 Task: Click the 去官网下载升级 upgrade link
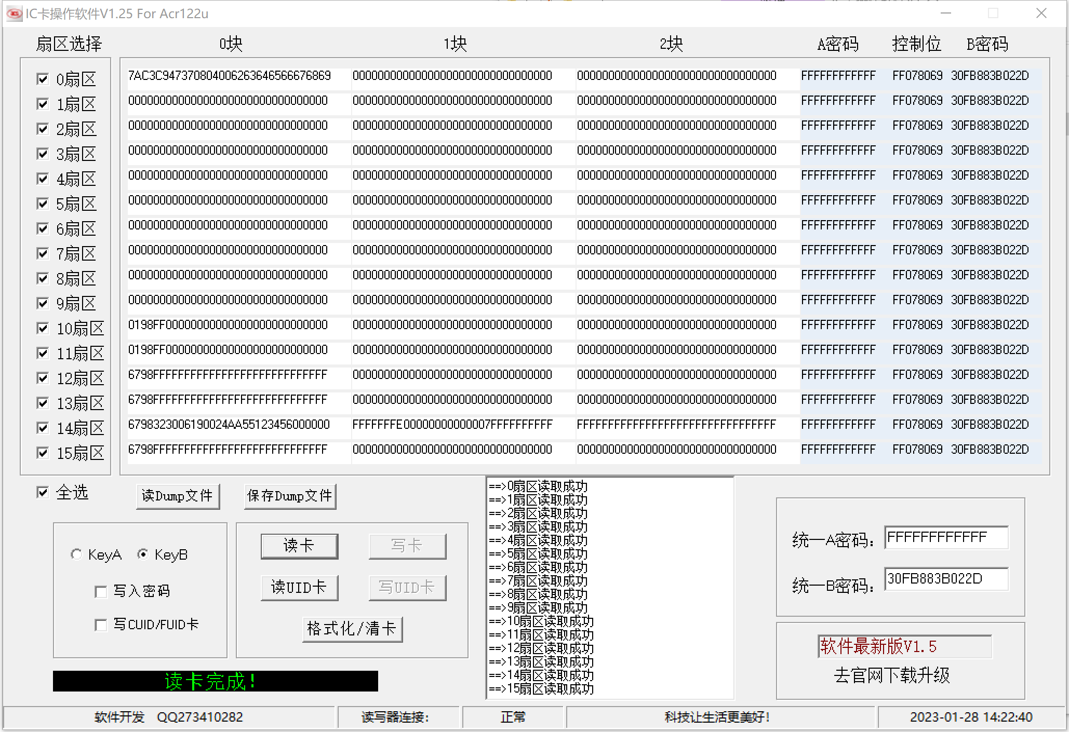click(891, 675)
